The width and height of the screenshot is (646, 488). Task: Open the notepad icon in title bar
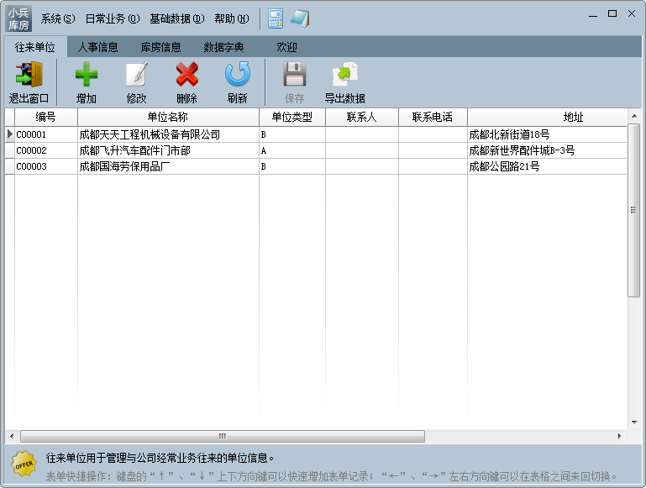click(x=300, y=19)
